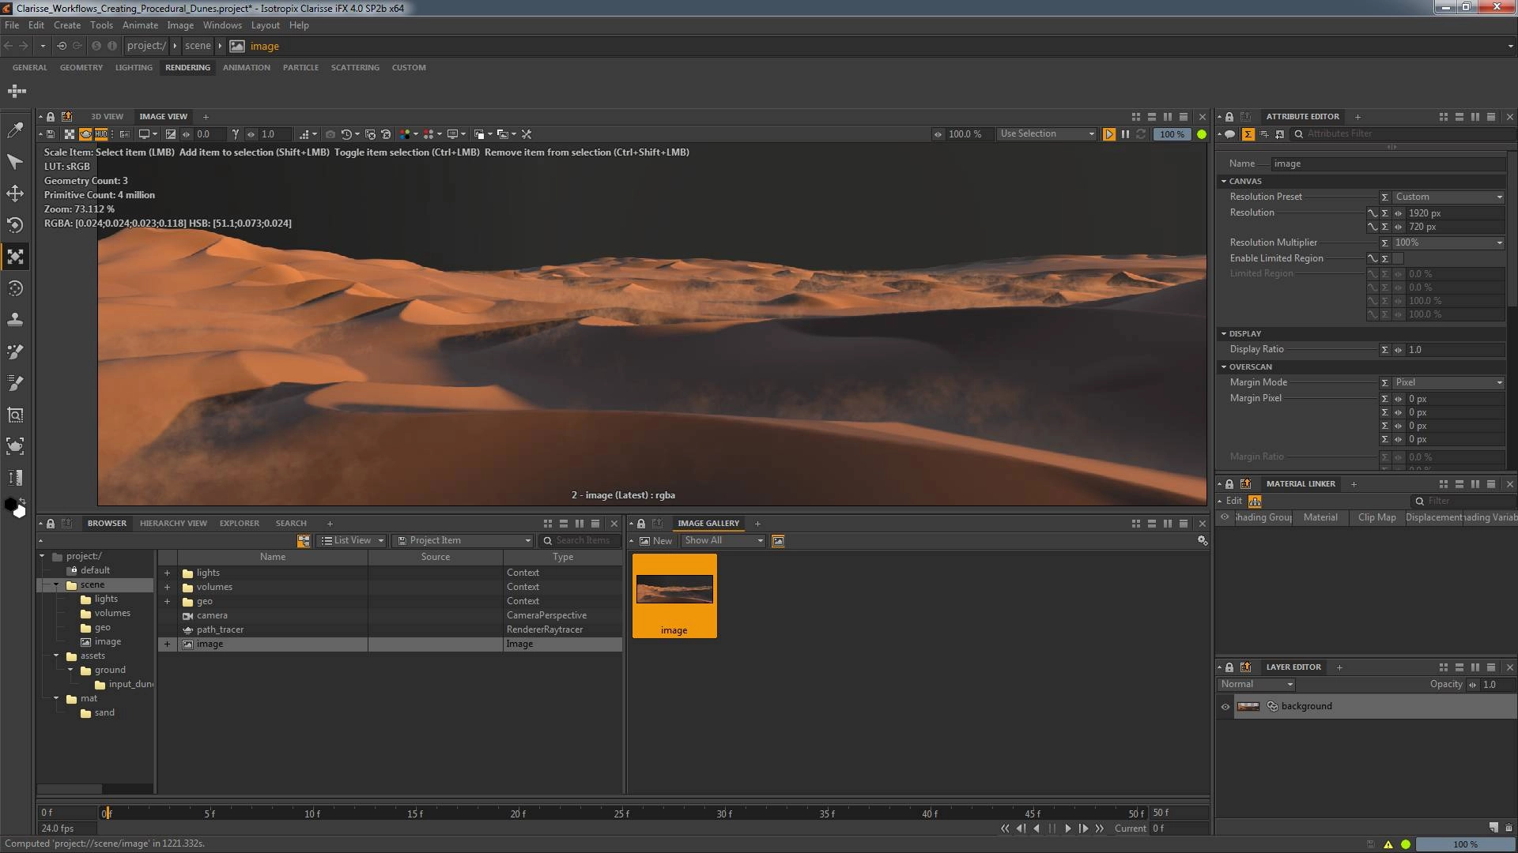Select path_tracer row in browser

coord(391,630)
